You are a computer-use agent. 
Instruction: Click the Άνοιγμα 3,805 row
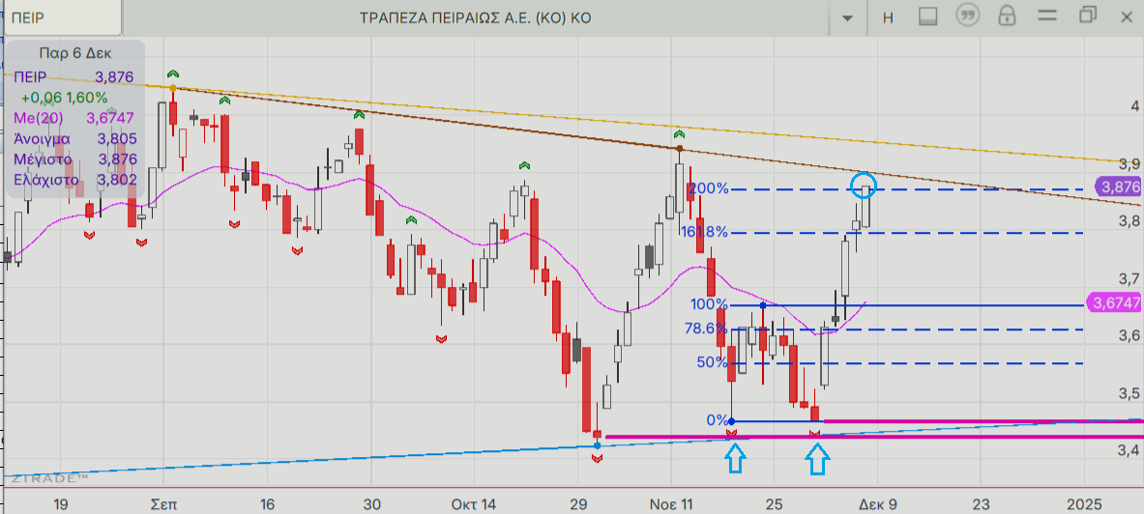[74, 138]
